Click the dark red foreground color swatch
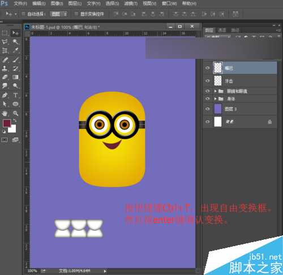 coord(7,123)
